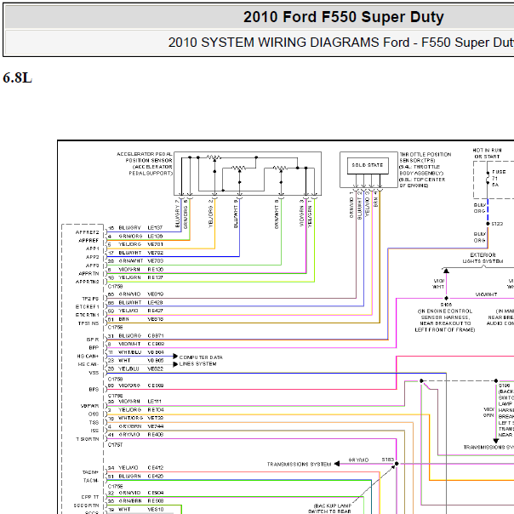Select the 'VIO/GRN LE111' wire row
This screenshot has height=514, width=514.
point(134,401)
